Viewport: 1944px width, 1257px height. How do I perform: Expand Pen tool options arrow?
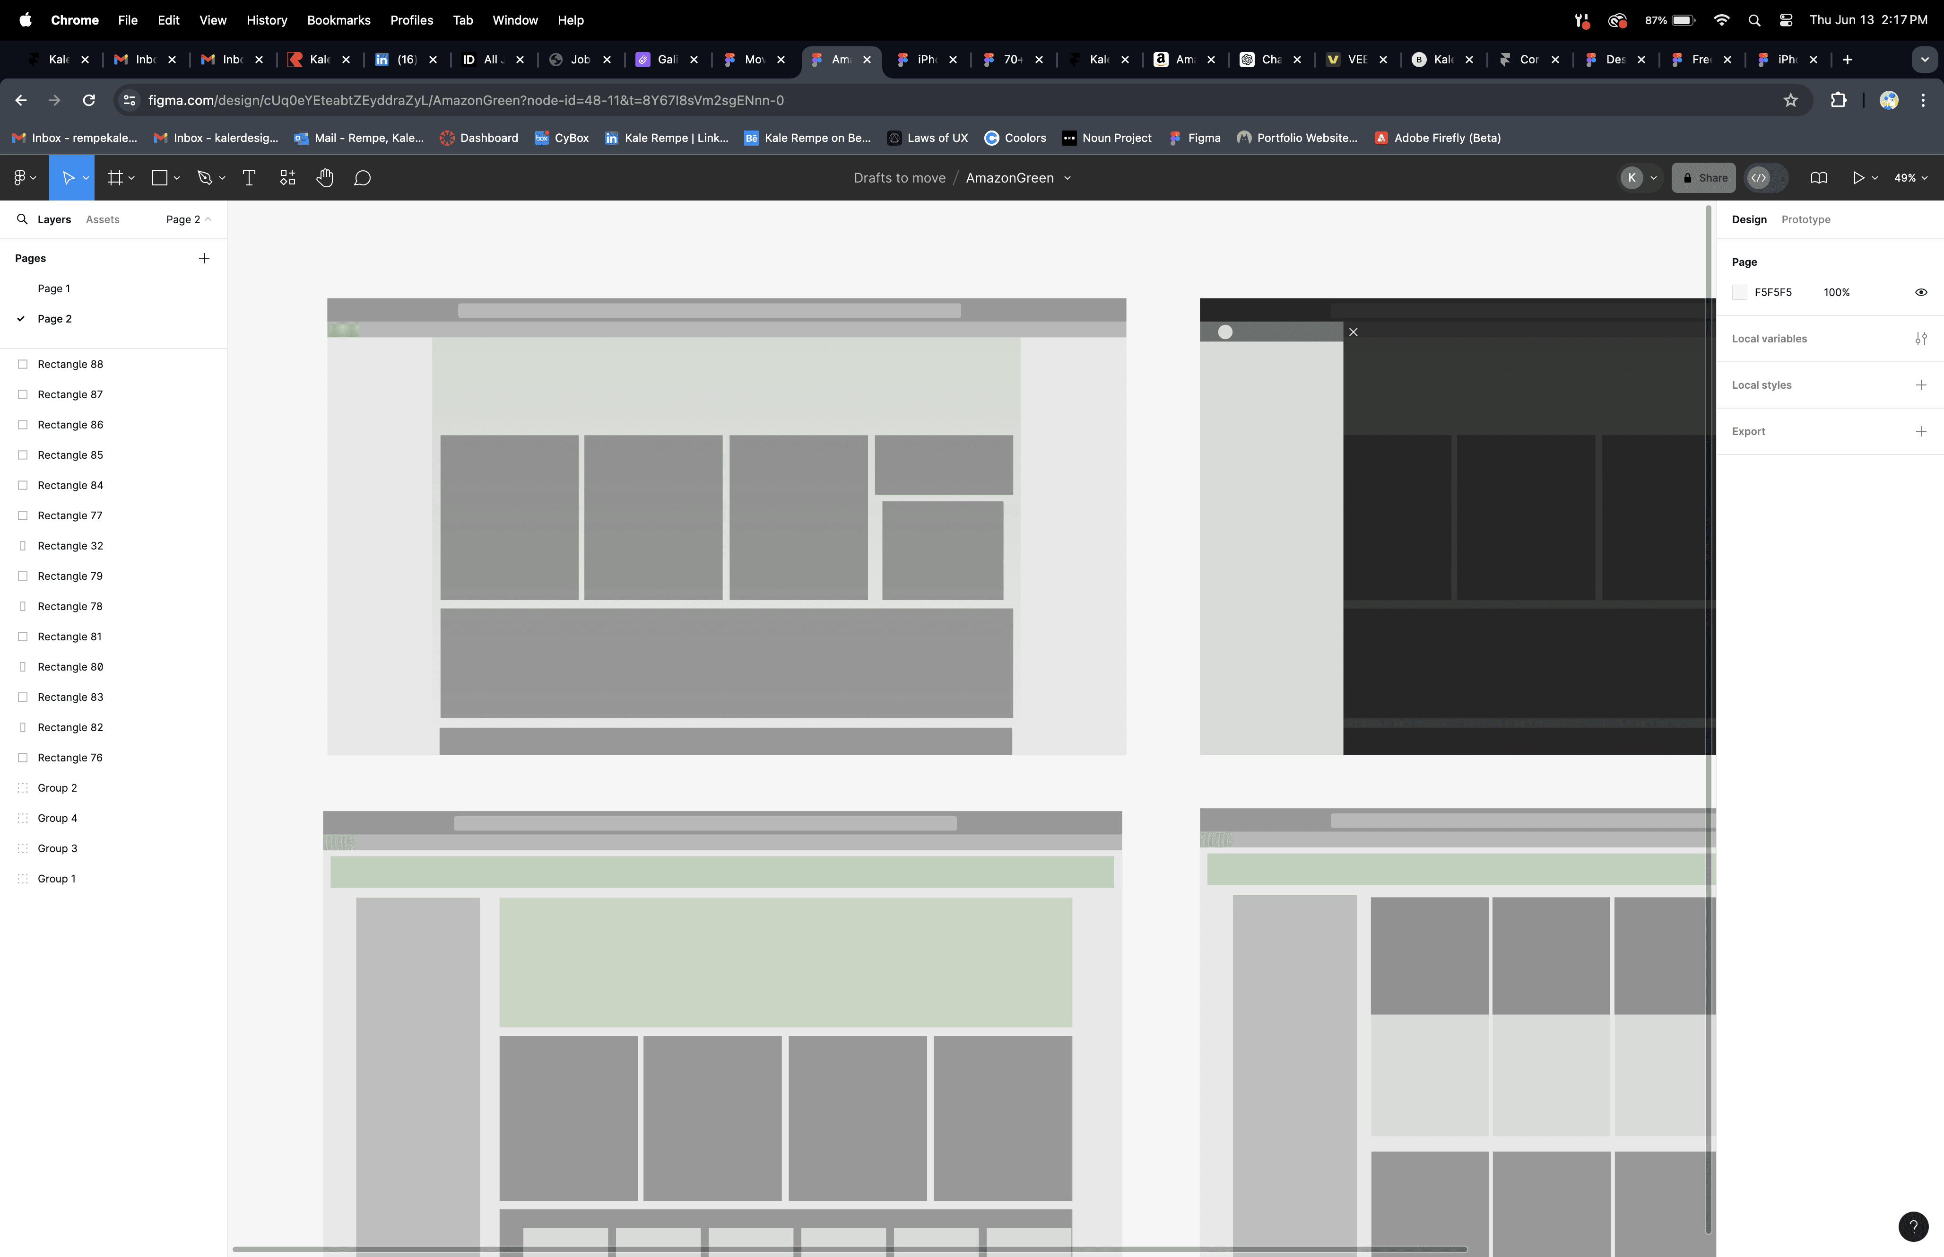222,178
